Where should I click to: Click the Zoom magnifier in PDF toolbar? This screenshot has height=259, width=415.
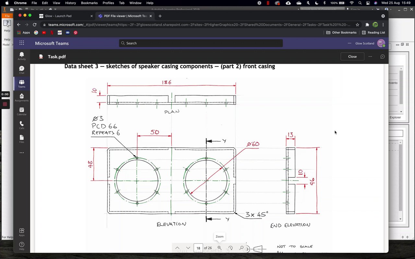click(219, 248)
